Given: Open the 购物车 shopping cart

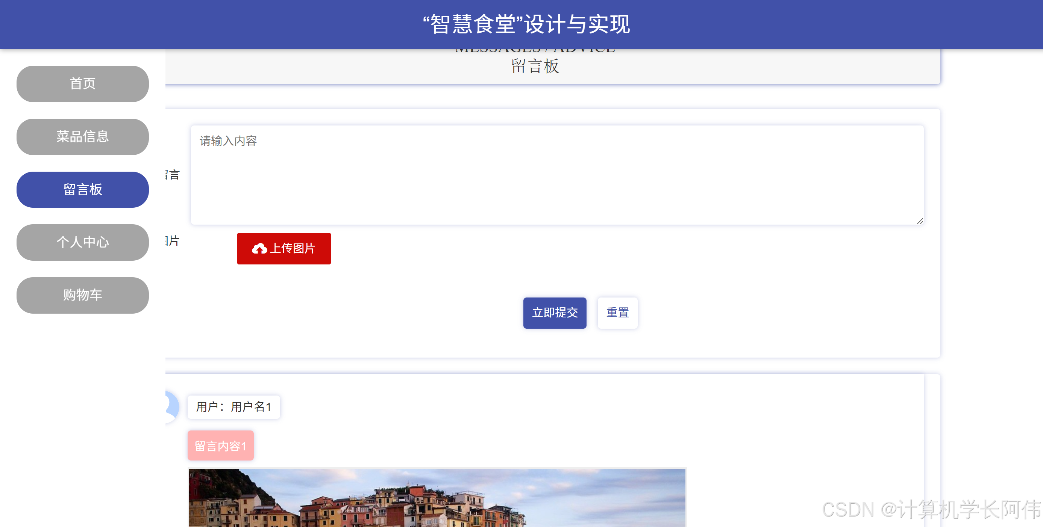Looking at the screenshot, I should pyautogui.click(x=83, y=295).
